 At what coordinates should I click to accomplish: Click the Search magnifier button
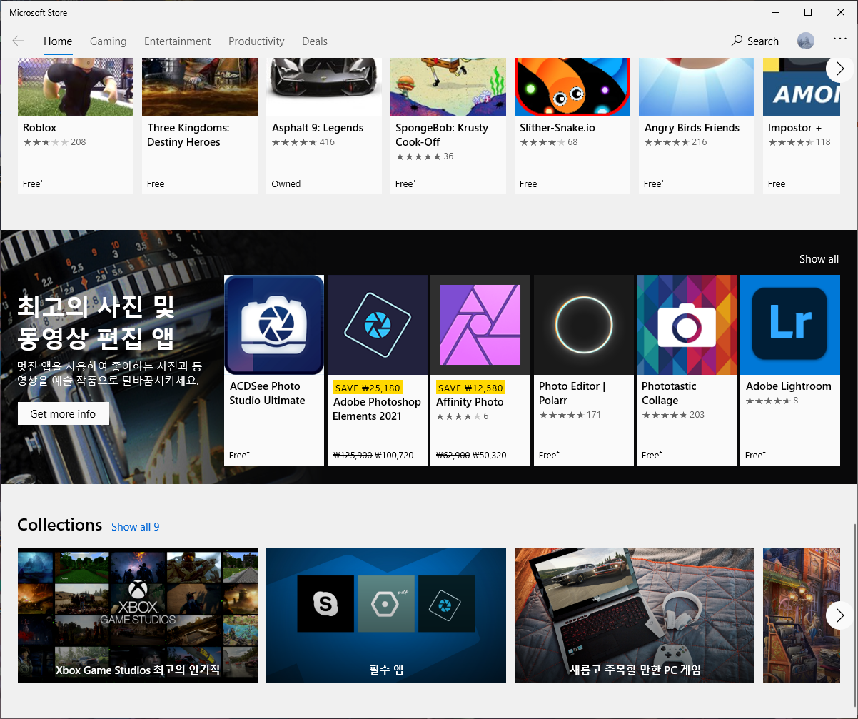click(754, 41)
